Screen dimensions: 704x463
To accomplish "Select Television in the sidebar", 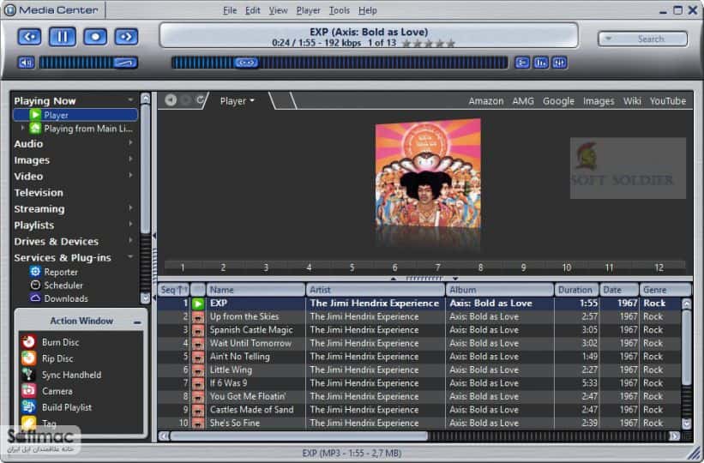I will coord(39,193).
